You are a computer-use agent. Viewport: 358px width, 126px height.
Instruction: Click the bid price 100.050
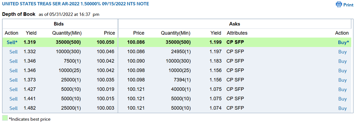coord(106,42)
